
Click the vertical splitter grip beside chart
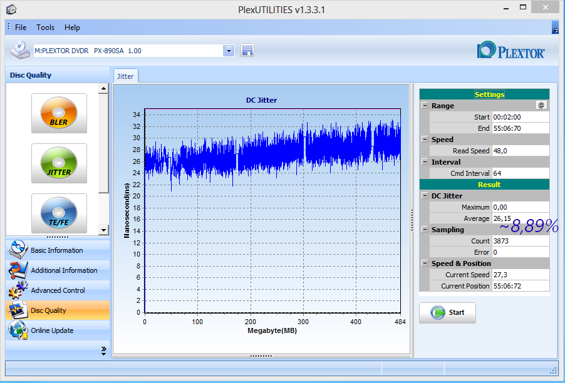tap(412, 220)
